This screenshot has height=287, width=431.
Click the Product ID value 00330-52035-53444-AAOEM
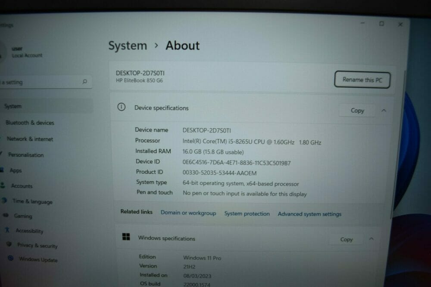coord(220,173)
